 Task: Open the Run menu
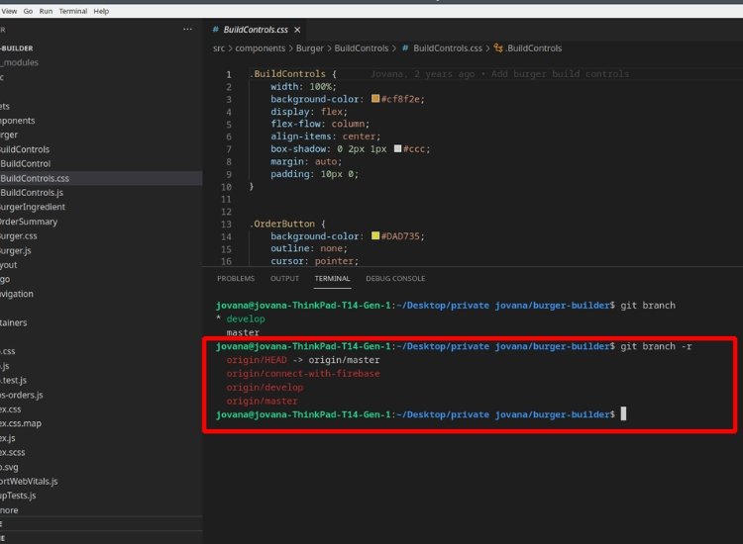pyautogui.click(x=46, y=11)
